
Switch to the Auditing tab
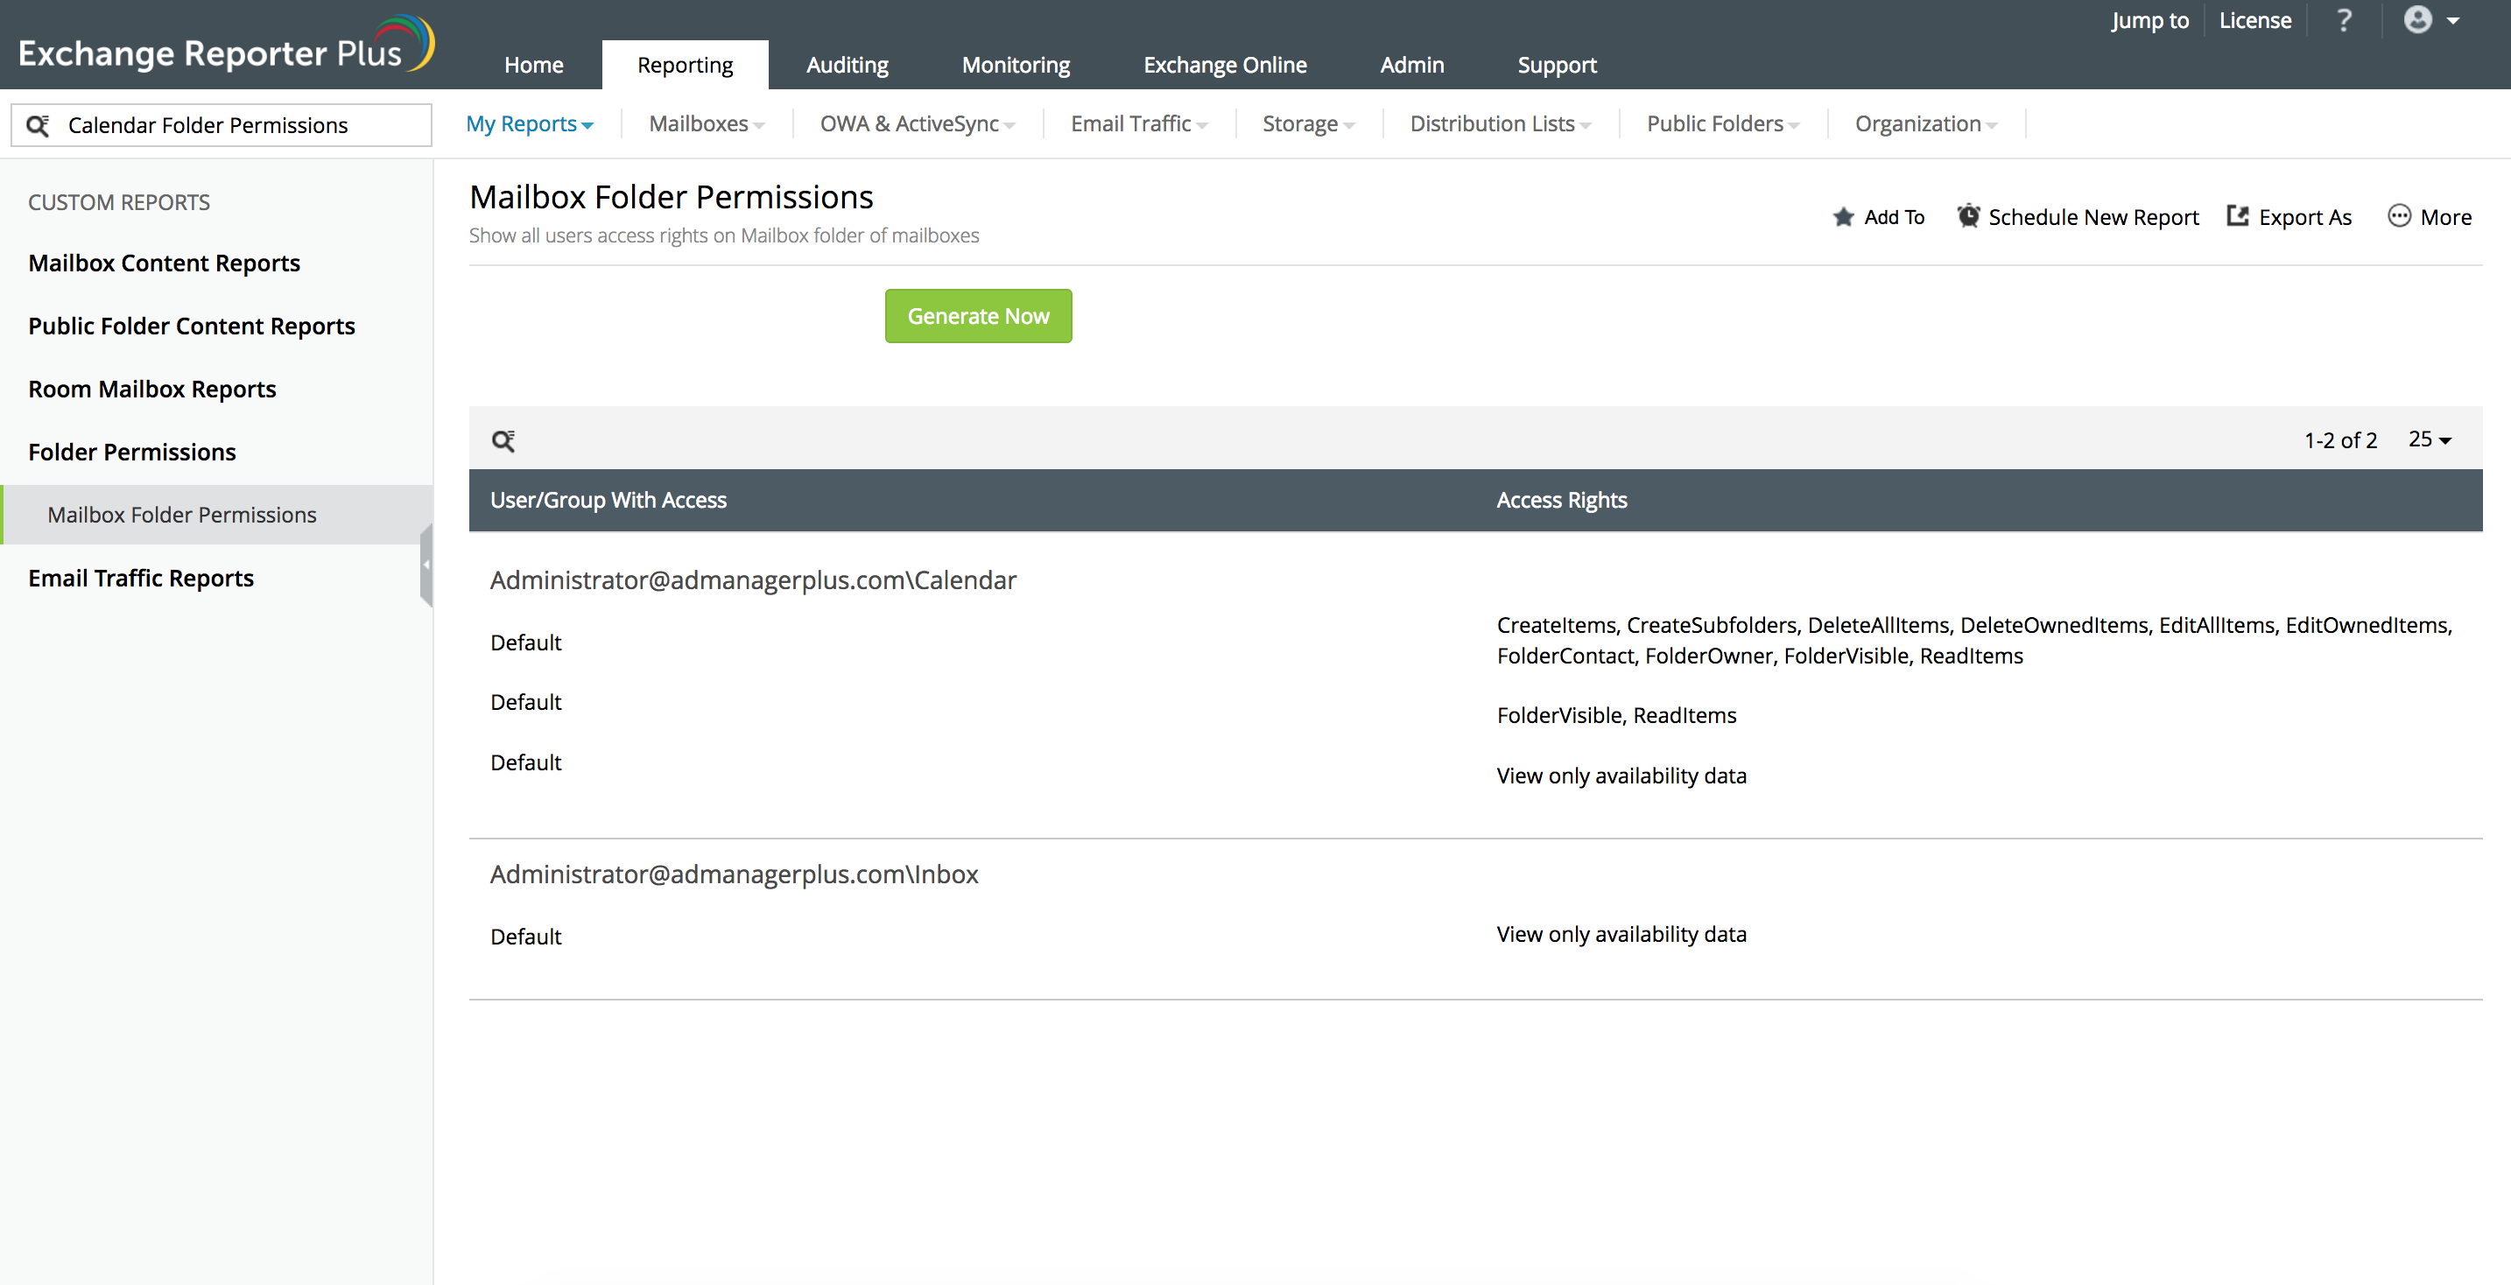pos(846,66)
